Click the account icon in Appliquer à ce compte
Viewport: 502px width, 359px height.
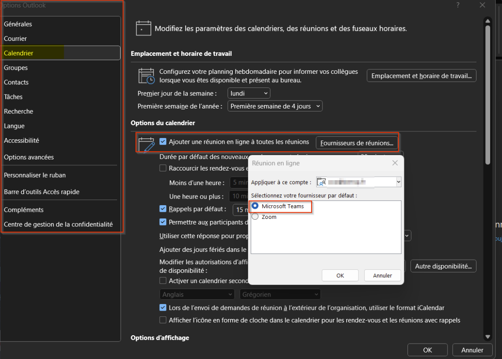321,182
